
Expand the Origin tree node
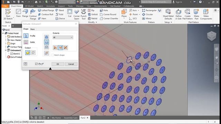[6, 43]
